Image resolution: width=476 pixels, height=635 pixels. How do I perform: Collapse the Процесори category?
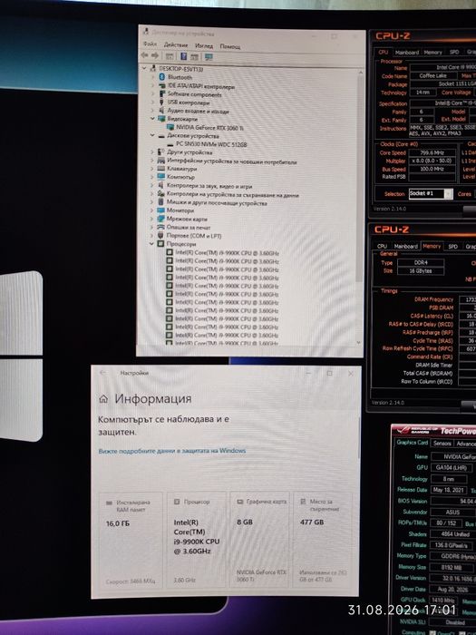tap(151, 244)
